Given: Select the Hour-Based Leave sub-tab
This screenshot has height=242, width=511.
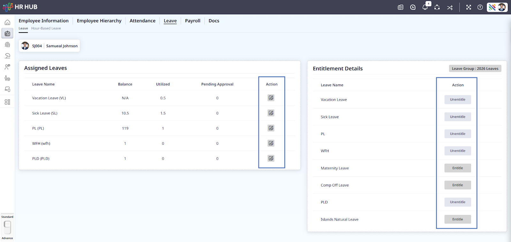Looking at the screenshot, I should [46, 28].
